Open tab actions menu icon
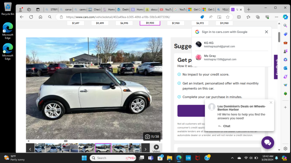 (x=38, y=9)
